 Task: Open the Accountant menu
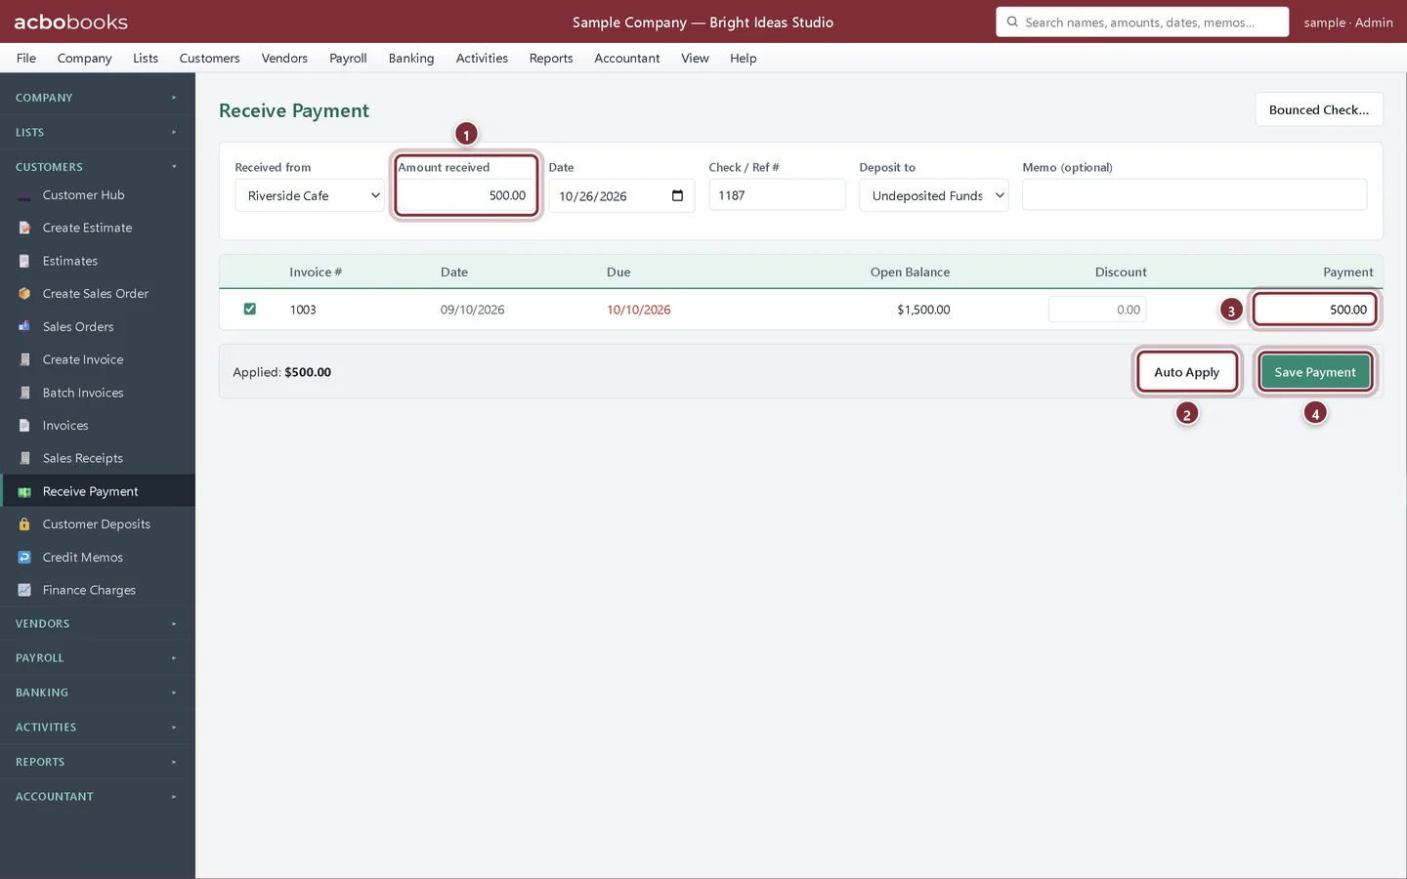[627, 58]
